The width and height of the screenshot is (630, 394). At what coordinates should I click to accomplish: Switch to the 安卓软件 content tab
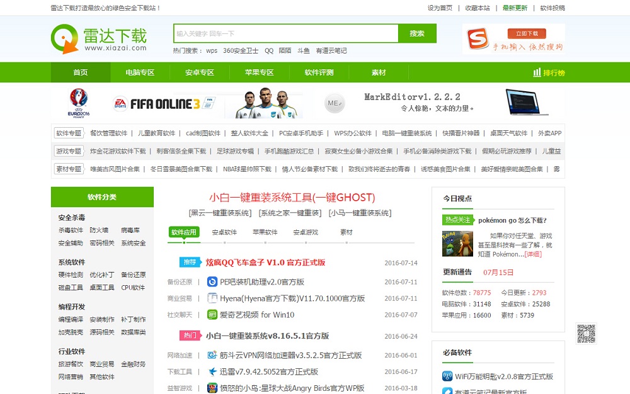coord(225,232)
